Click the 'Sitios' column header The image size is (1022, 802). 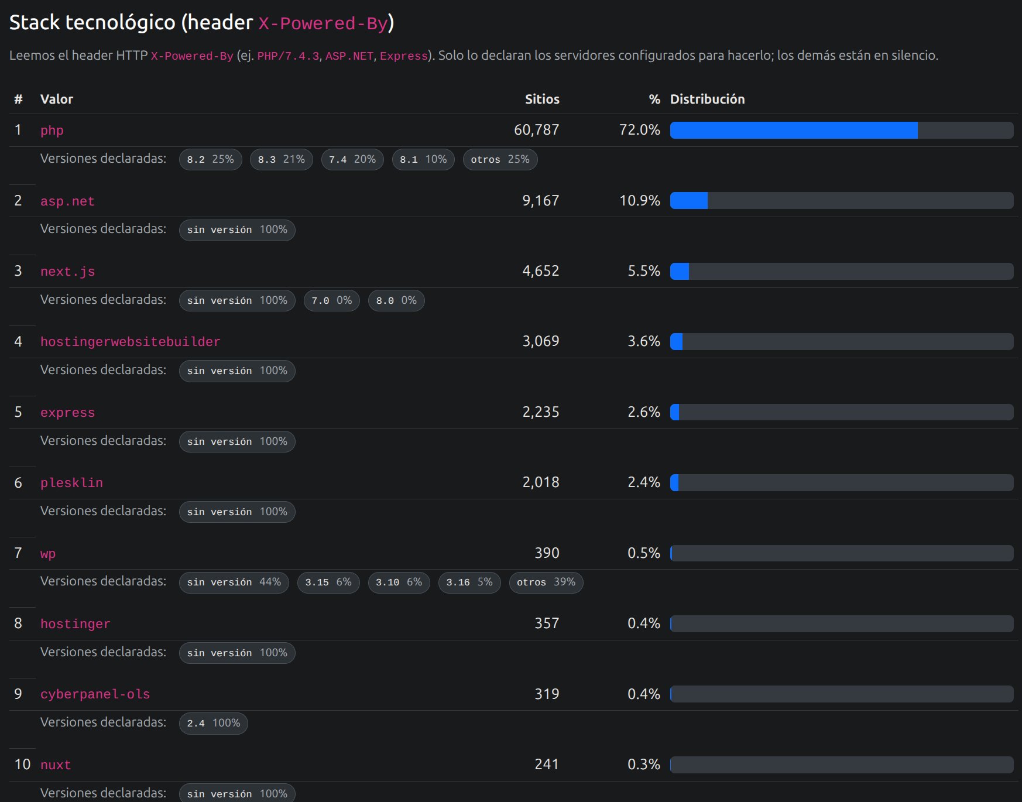tap(542, 99)
